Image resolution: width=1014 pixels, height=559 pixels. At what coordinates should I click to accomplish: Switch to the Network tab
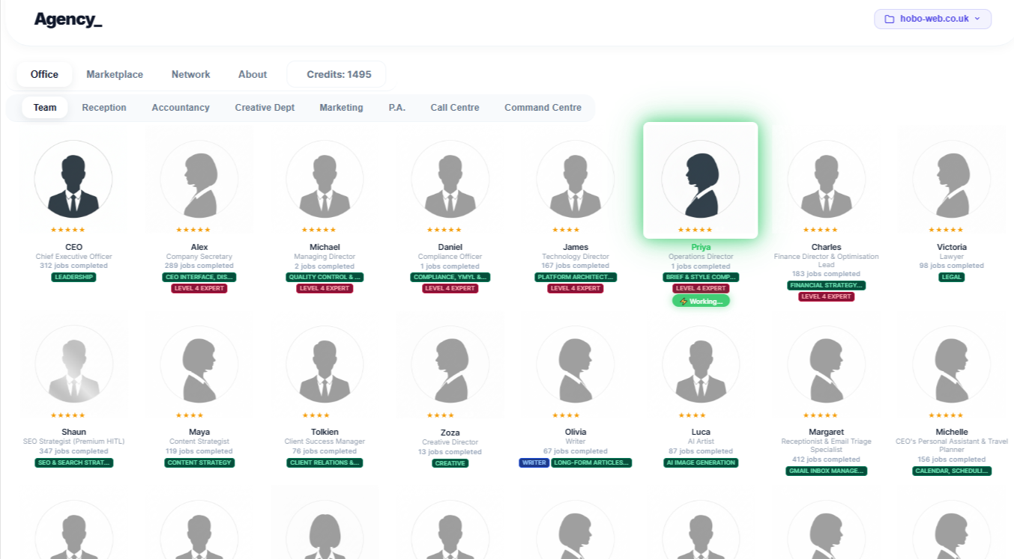click(190, 74)
